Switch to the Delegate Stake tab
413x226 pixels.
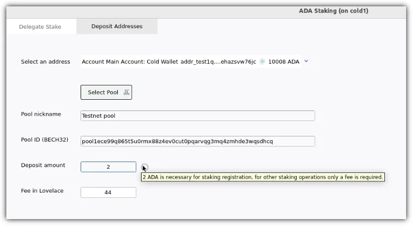click(40, 27)
